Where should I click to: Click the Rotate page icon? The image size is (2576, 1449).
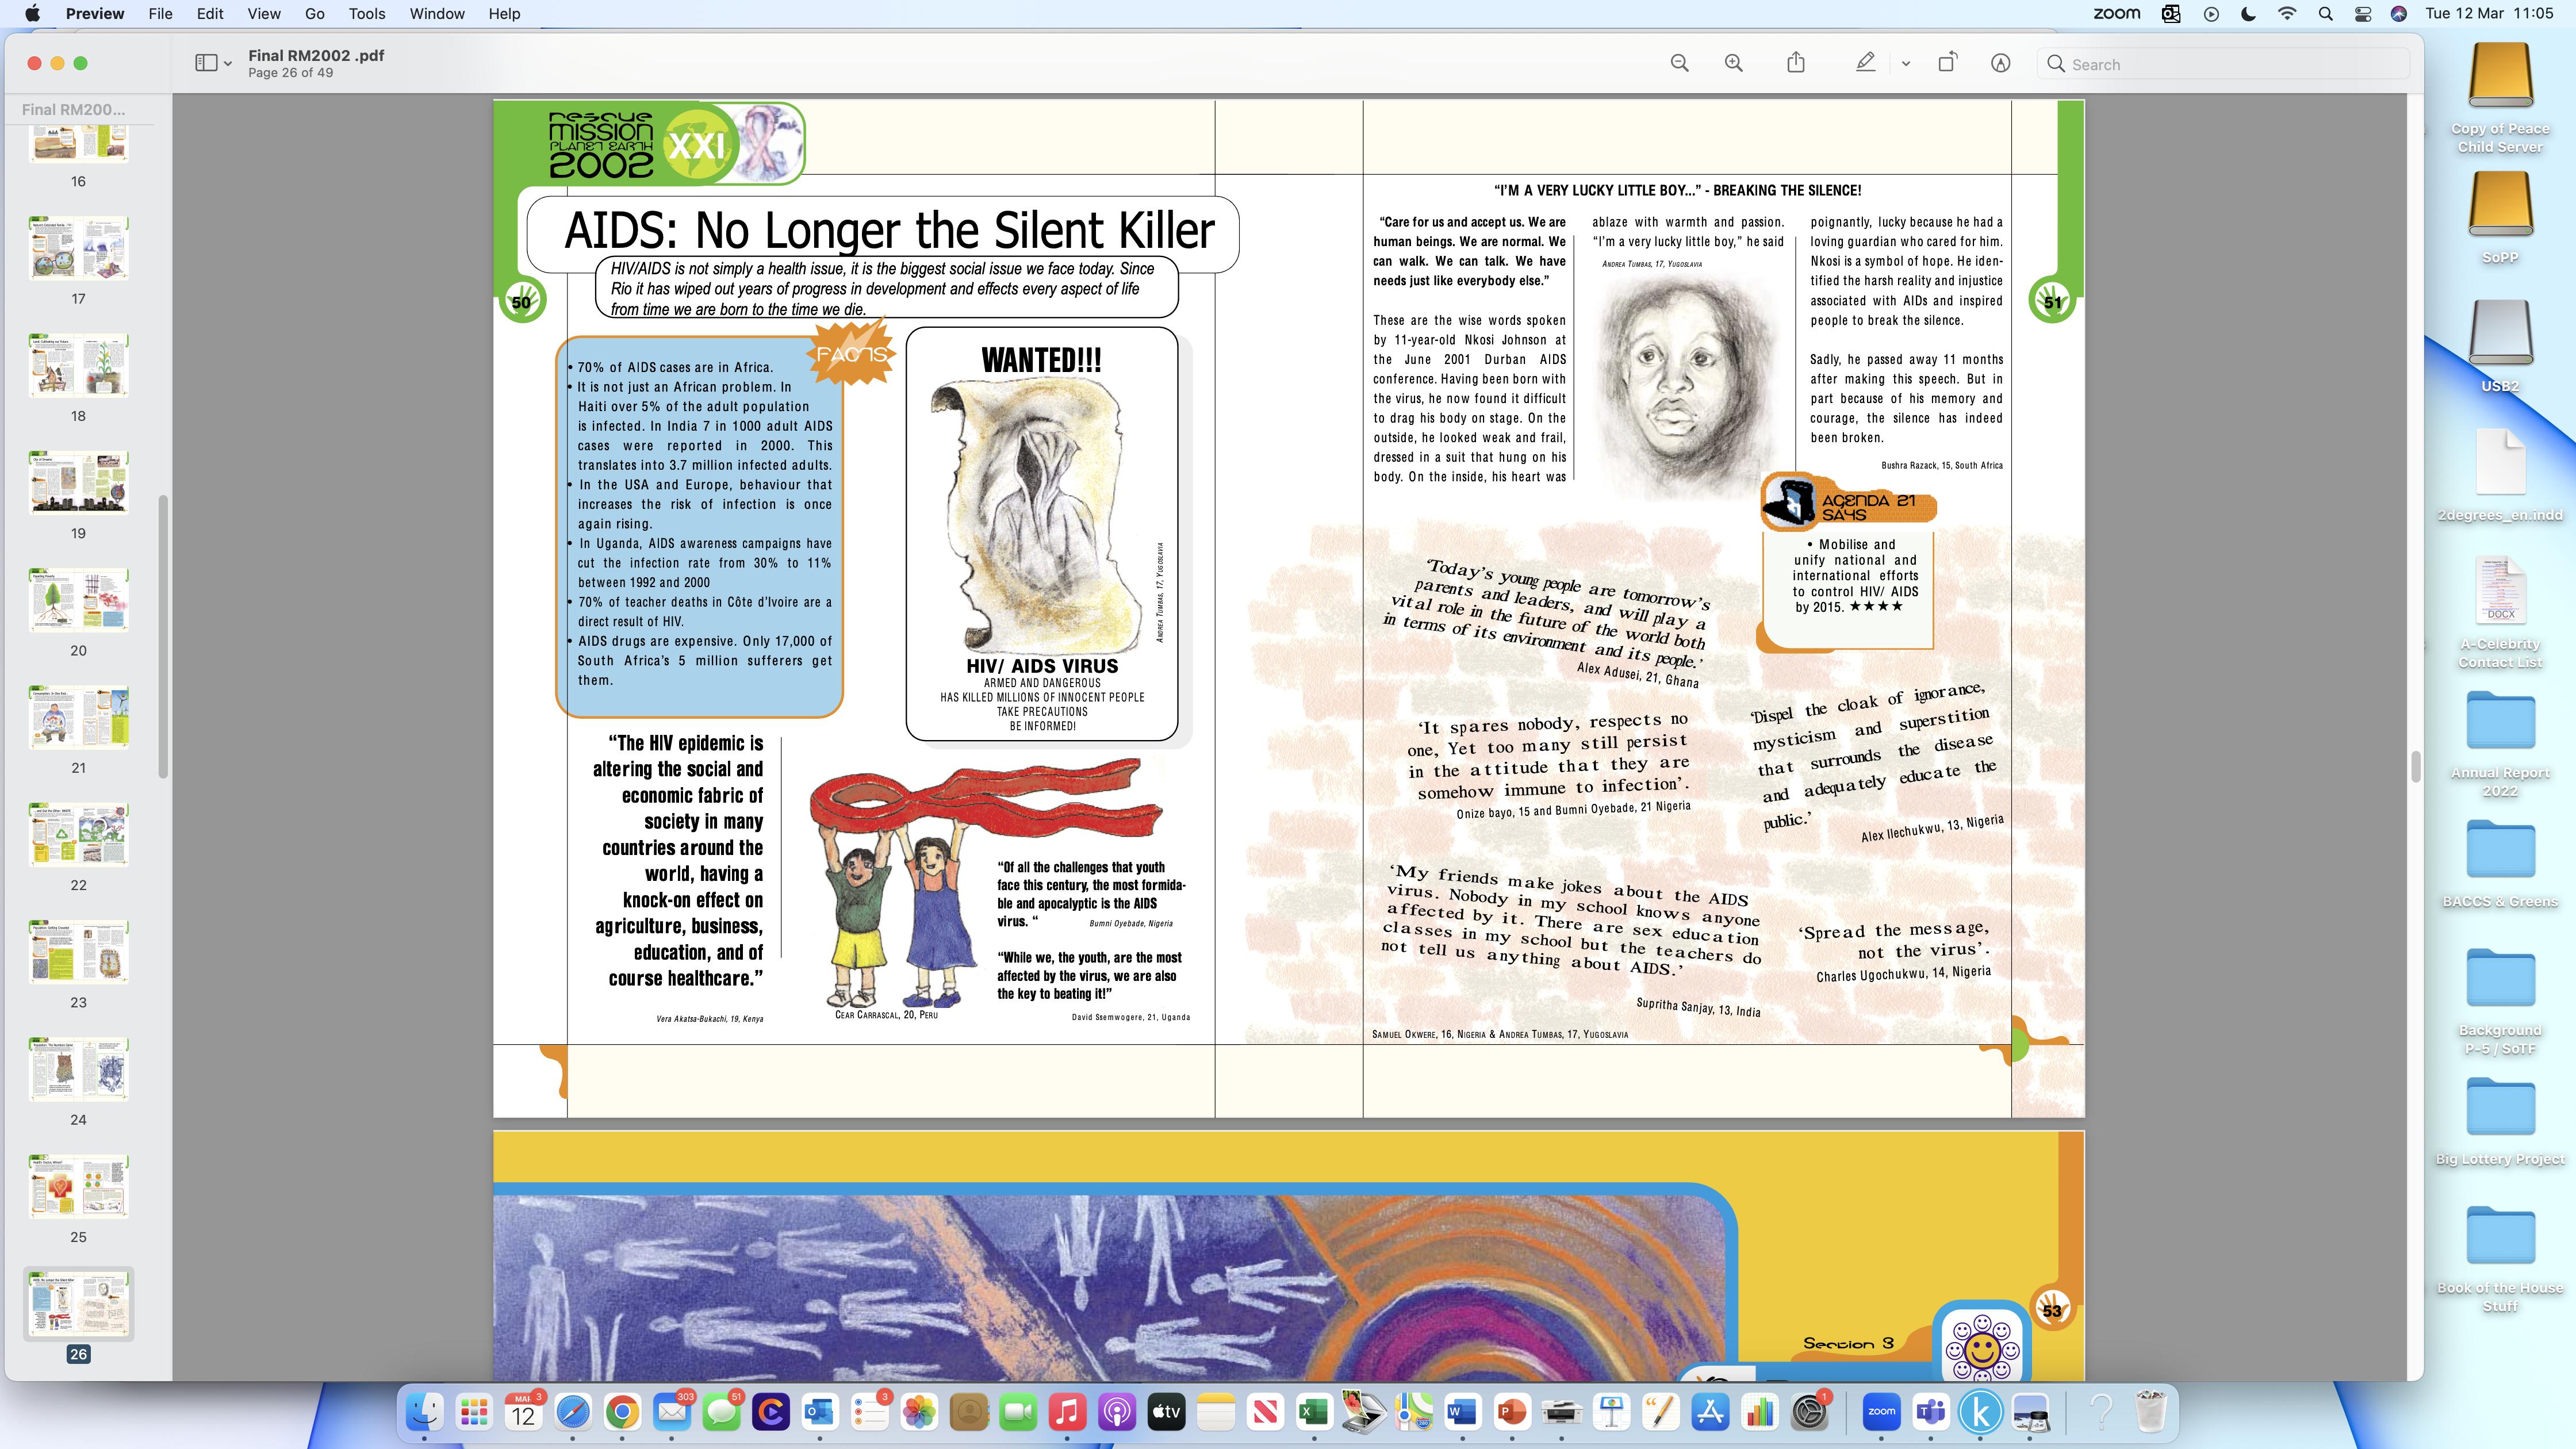[x=1946, y=64]
